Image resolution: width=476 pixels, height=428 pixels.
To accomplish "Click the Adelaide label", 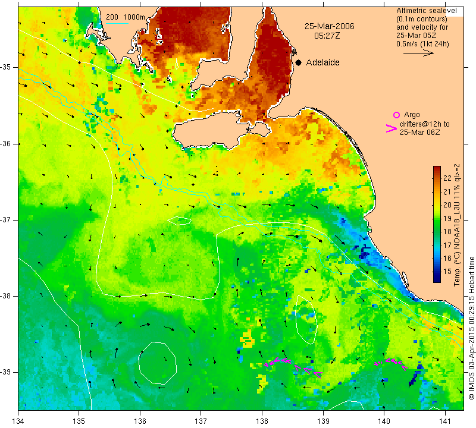I will tap(322, 62).
